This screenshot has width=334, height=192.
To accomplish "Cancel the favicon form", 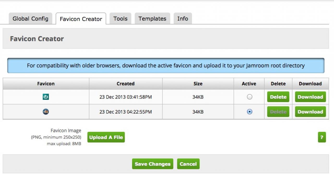I will coord(188,164).
